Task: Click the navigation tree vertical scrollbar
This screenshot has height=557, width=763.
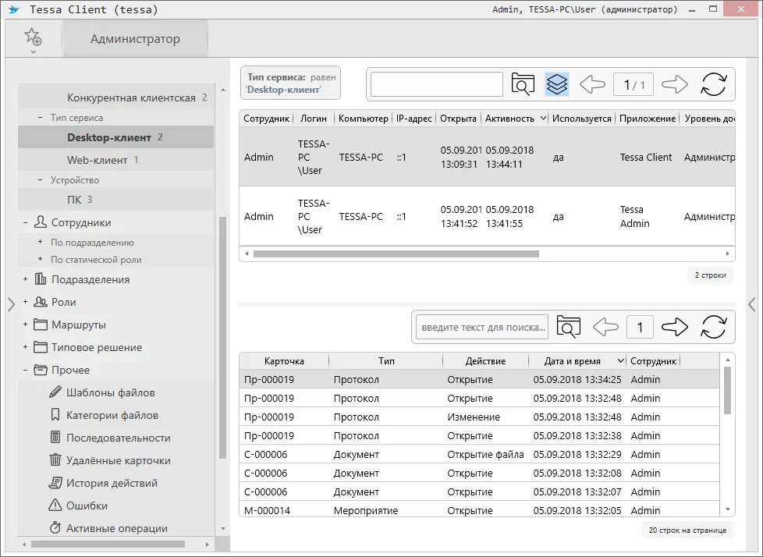Action: [222, 338]
